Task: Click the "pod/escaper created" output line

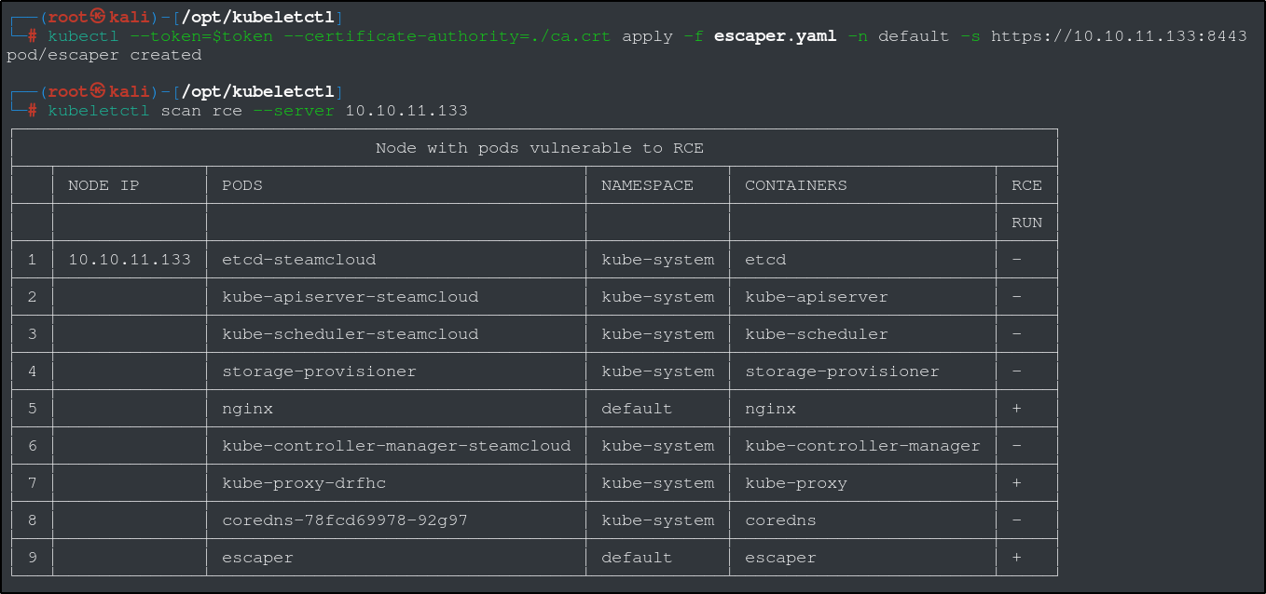Action: pos(103,55)
